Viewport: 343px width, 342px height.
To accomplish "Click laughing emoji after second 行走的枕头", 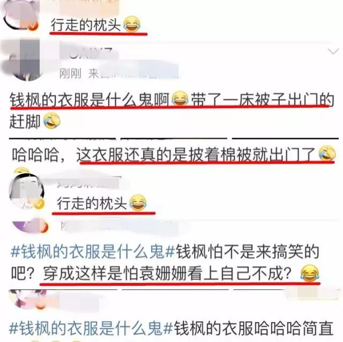I will point(138,203).
